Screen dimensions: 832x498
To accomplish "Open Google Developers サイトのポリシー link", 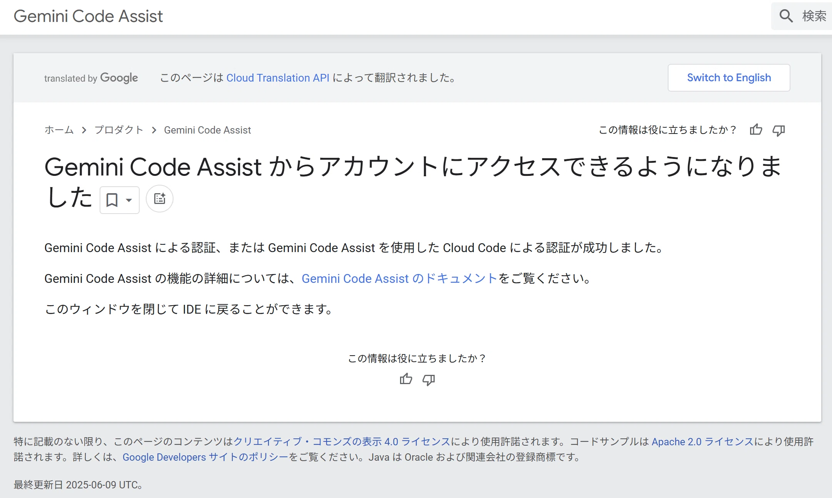I will 205,457.
